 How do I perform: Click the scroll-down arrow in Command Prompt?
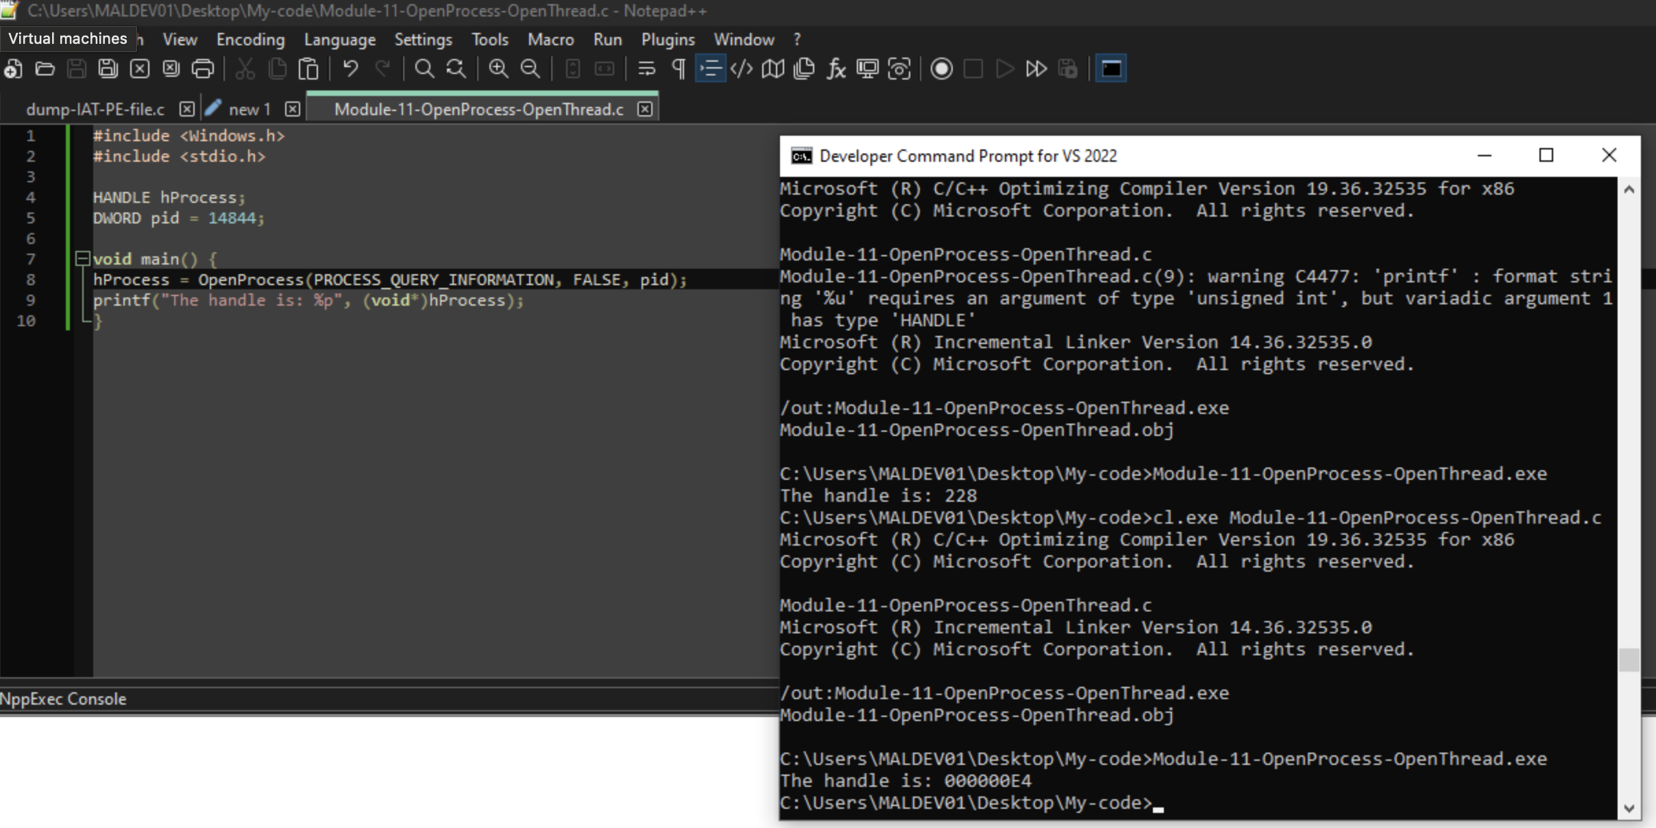[x=1629, y=809]
